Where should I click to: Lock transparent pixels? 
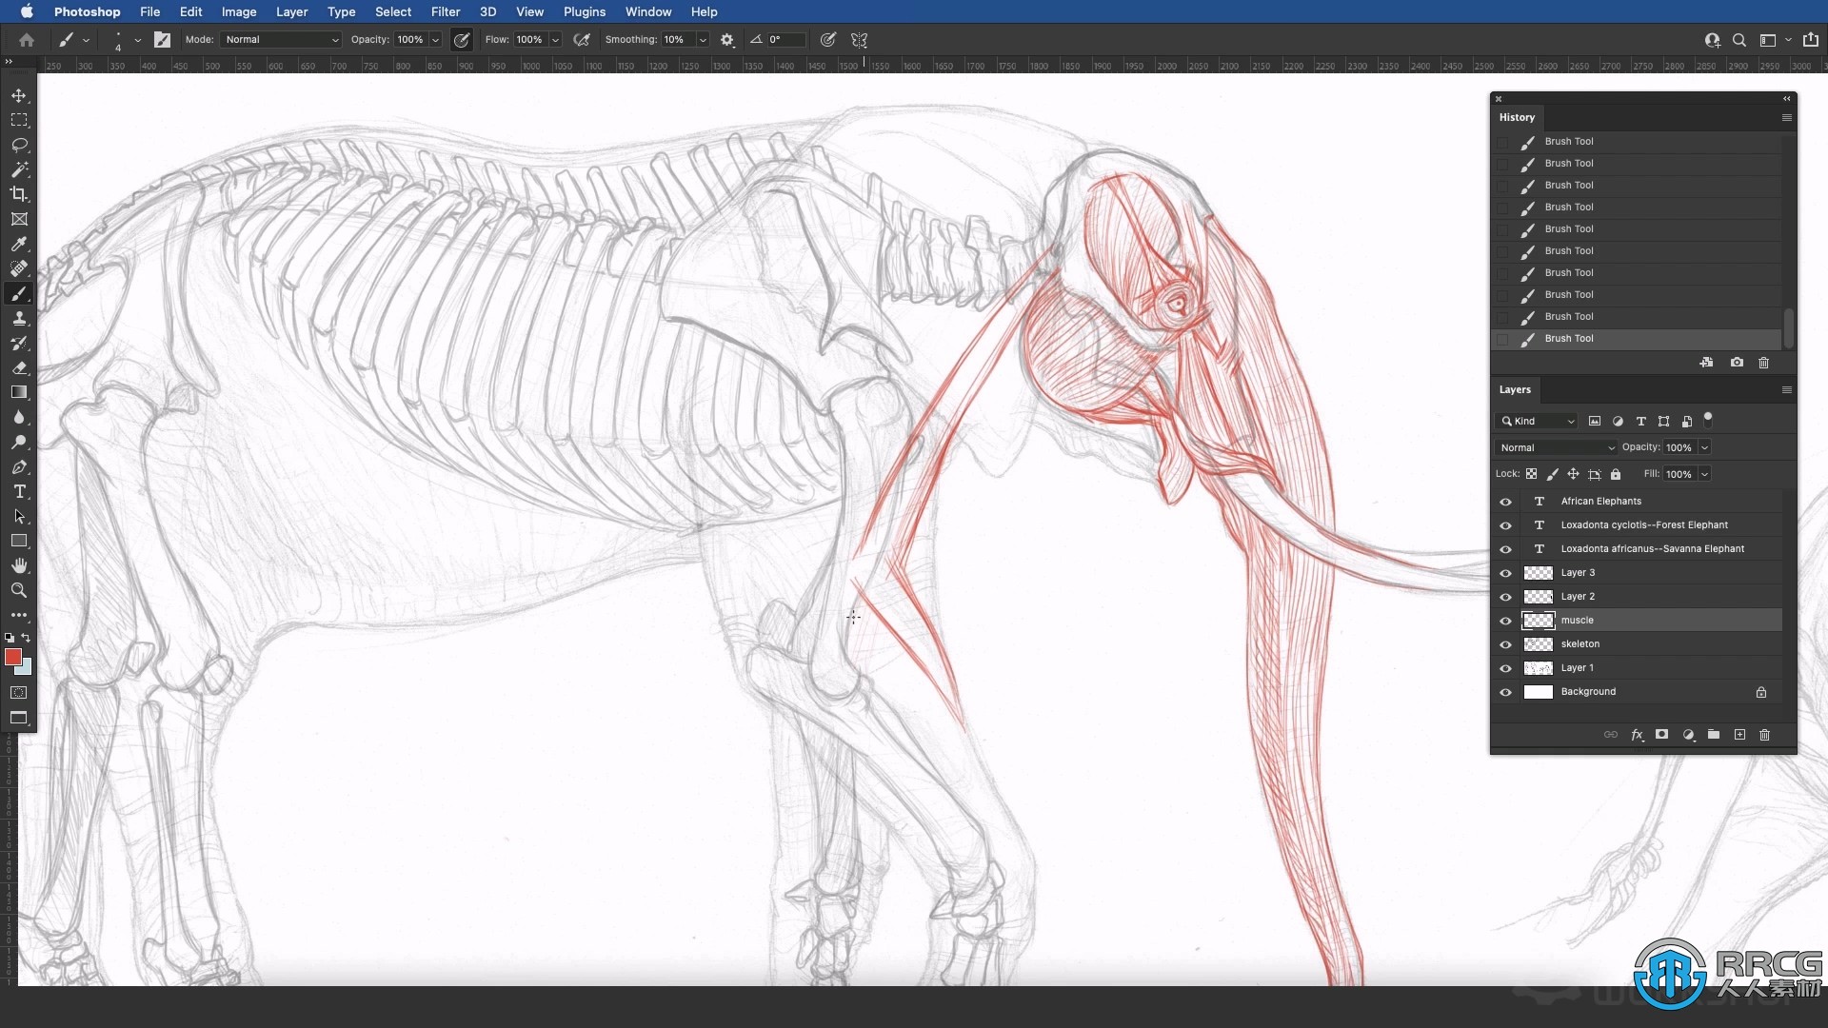click(x=1531, y=474)
